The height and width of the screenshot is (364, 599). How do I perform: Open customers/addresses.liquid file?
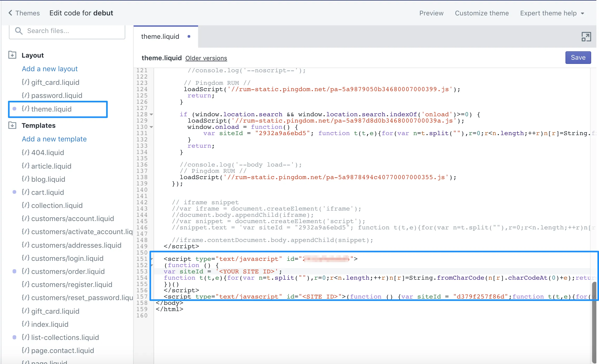tap(76, 245)
